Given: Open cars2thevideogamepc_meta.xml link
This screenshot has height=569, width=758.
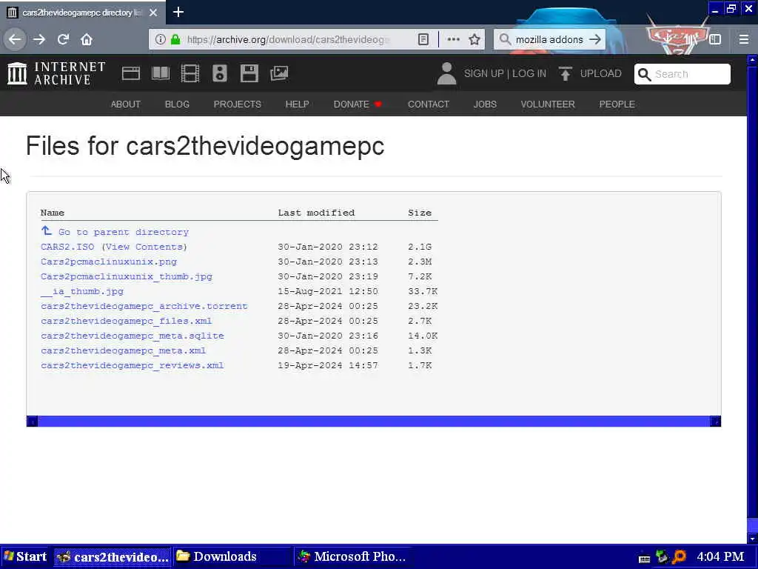Looking at the screenshot, I should click(x=124, y=350).
